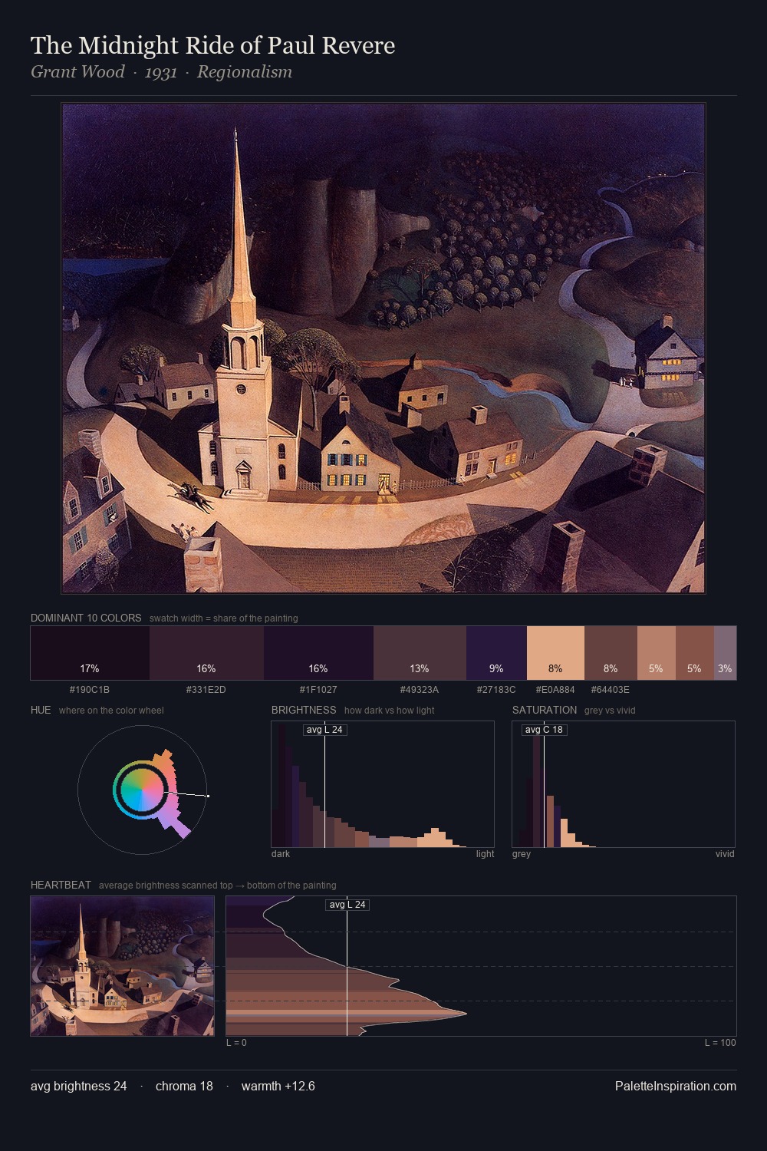
Task: Click the hex label #190C1B
Action: (x=90, y=690)
